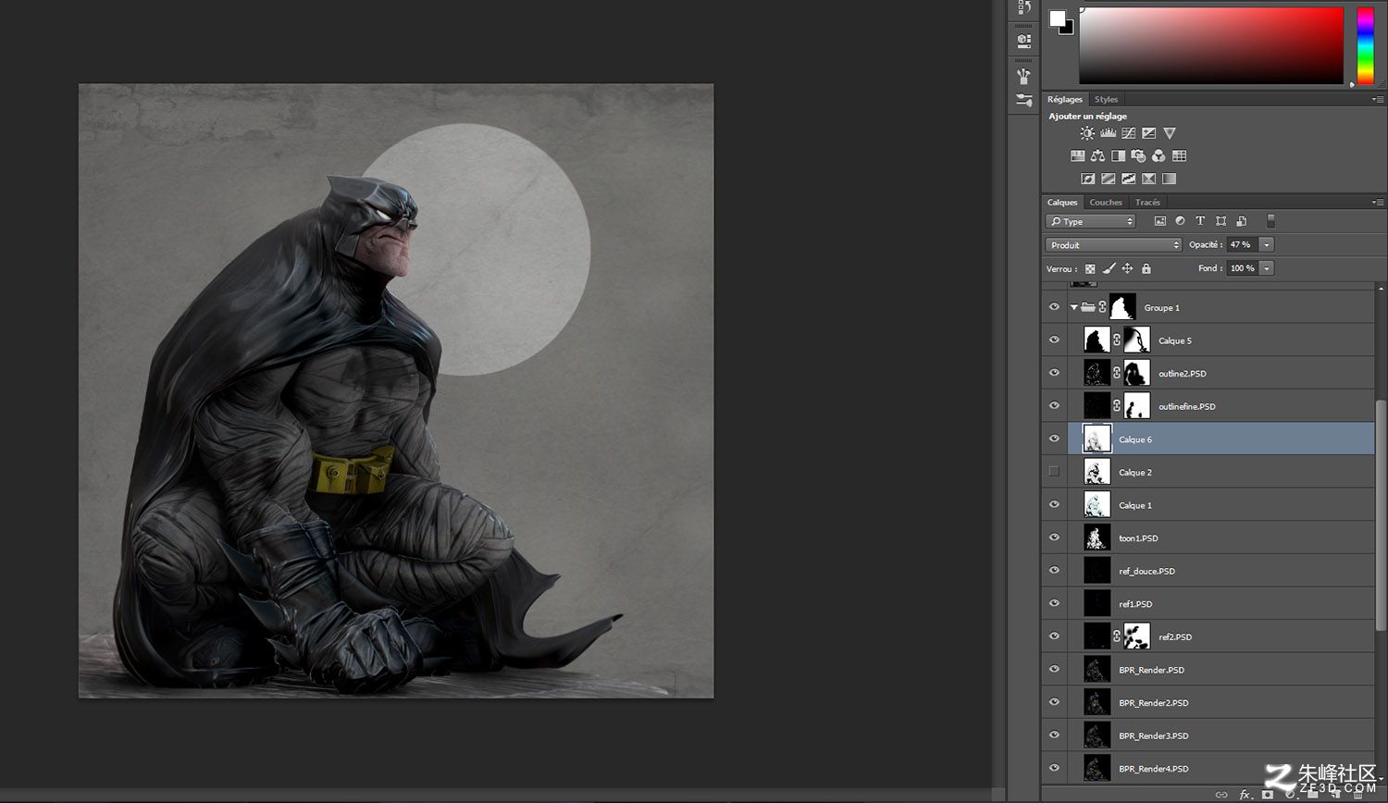The image size is (1388, 803).
Task: Show the hidden Calque 2 layer
Action: 1054,472
